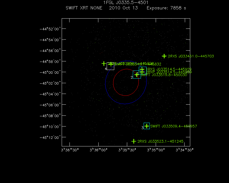Click the declination label -45°00'00"
Screen dimensions: 229x183
[50, 72]
